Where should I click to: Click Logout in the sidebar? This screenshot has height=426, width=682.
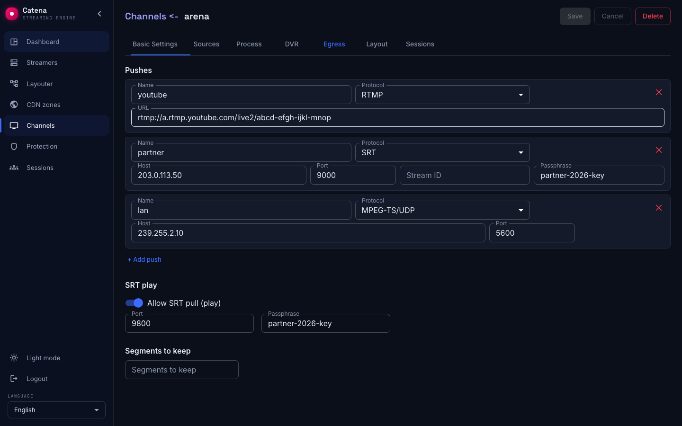click(x=56, y=379)
